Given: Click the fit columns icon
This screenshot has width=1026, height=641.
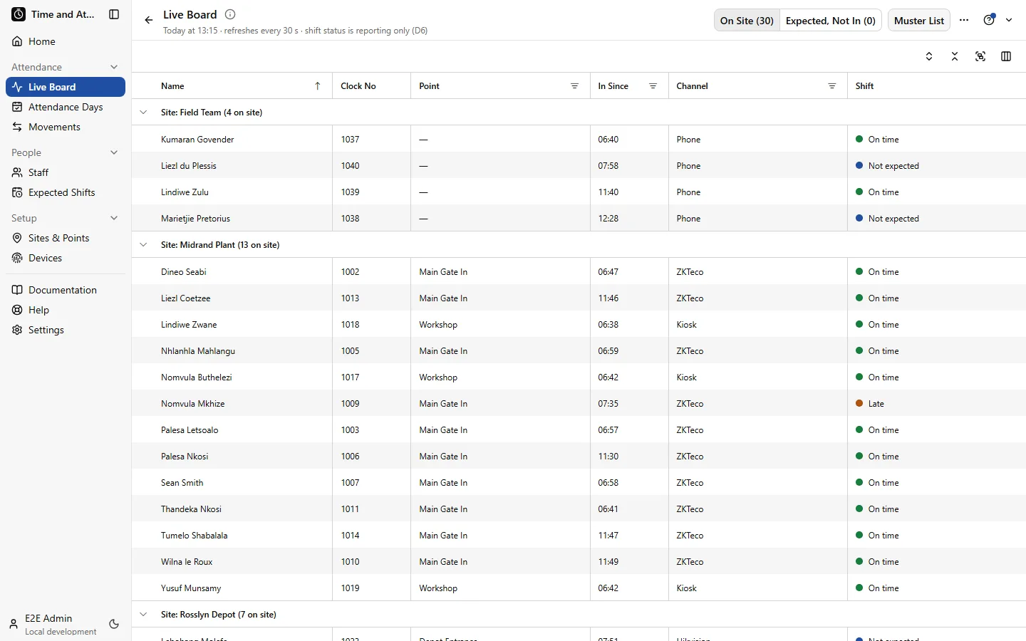Looking at the screenshot, I should coord(980,56).
